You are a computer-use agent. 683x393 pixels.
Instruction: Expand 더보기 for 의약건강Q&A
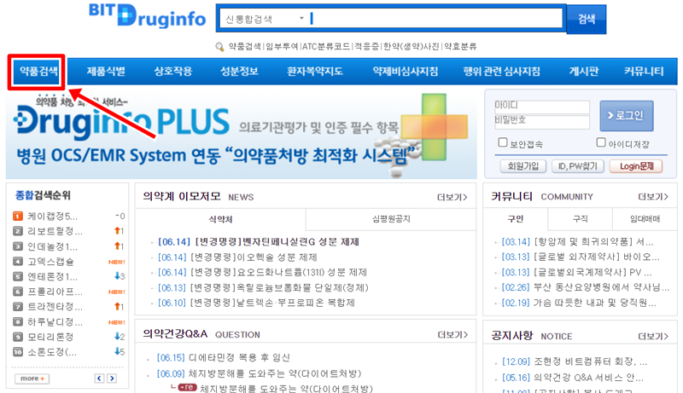click(x=452, y=335)
